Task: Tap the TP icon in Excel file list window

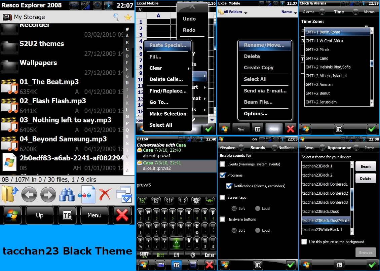Action: click(x=257, y=129)
